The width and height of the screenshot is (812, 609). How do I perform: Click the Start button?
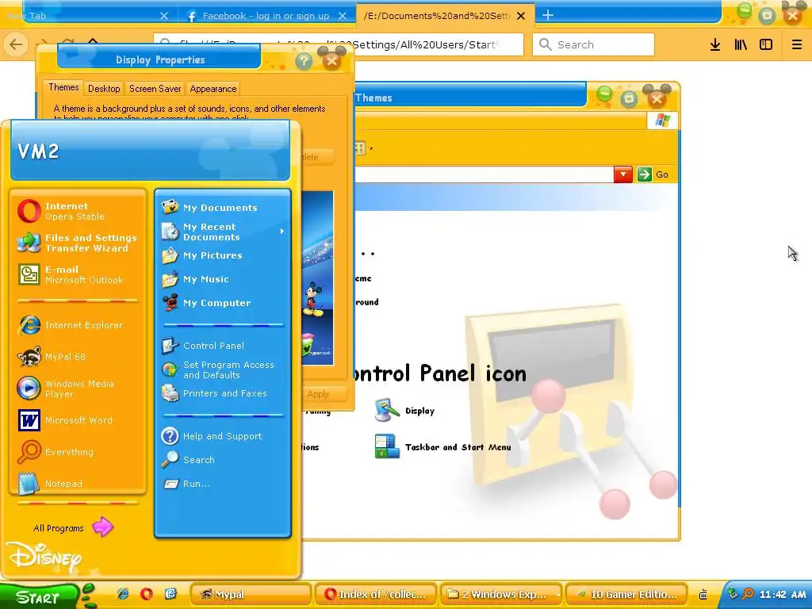pyautogui.click(x=38, y=596)
